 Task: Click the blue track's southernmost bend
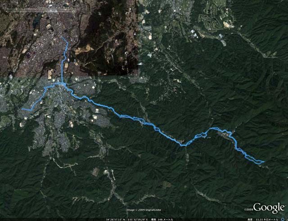[x=183, y=145]
